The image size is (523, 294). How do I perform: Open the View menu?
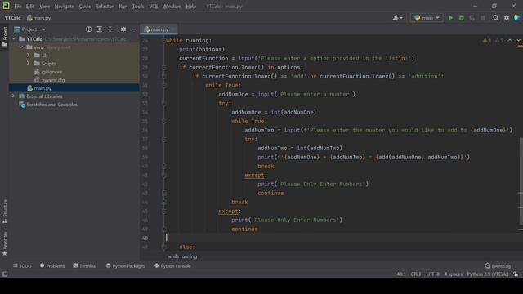[x=44, y=7]
